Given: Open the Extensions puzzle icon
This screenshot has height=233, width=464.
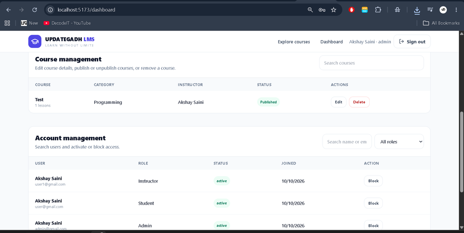Looking at the screenshot, I should [x=378, y=10].
